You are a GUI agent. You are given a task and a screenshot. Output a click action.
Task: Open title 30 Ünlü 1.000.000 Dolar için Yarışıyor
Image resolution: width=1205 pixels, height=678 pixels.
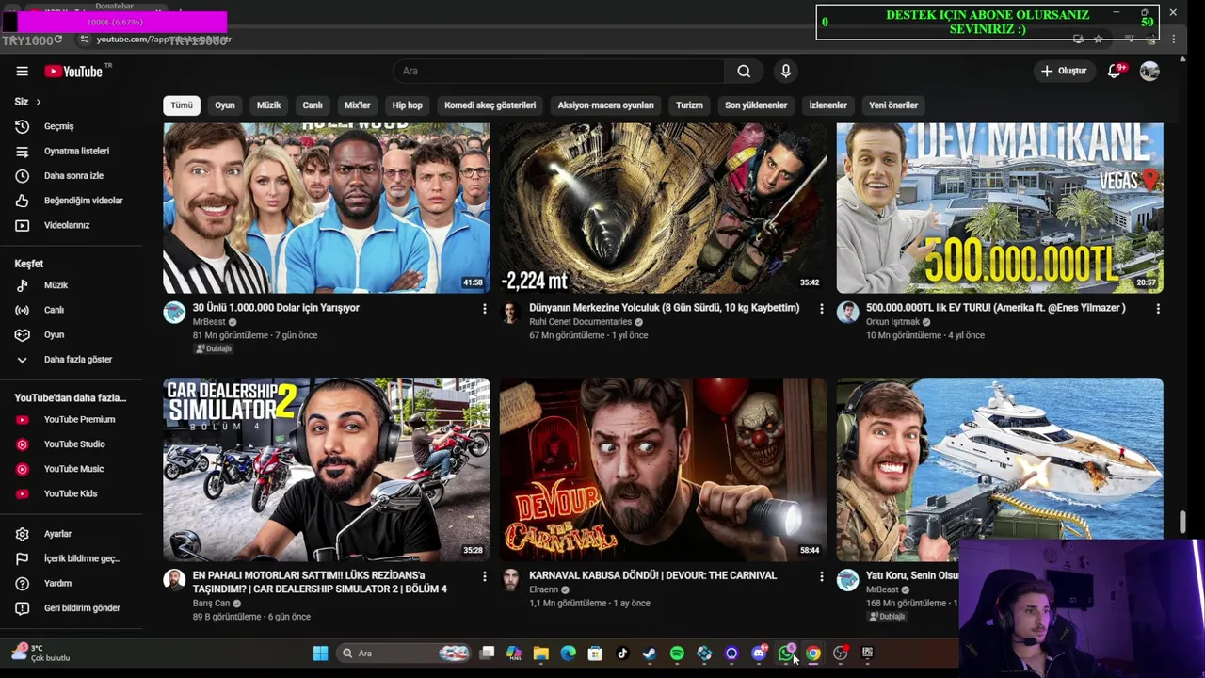(276, 308)
